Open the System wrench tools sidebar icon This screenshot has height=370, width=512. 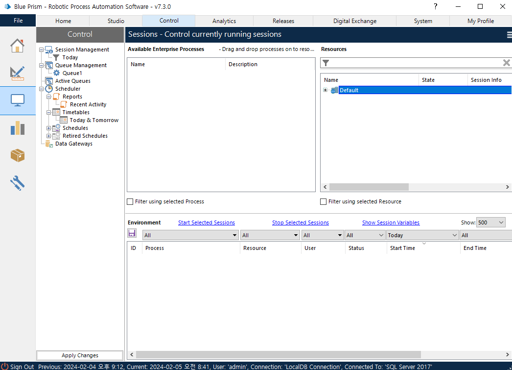[17, 183]
